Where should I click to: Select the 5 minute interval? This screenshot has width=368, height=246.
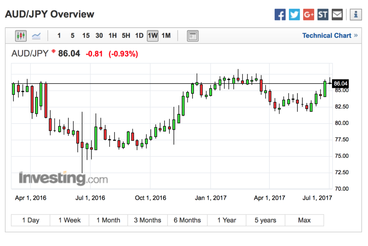(73, 36)
